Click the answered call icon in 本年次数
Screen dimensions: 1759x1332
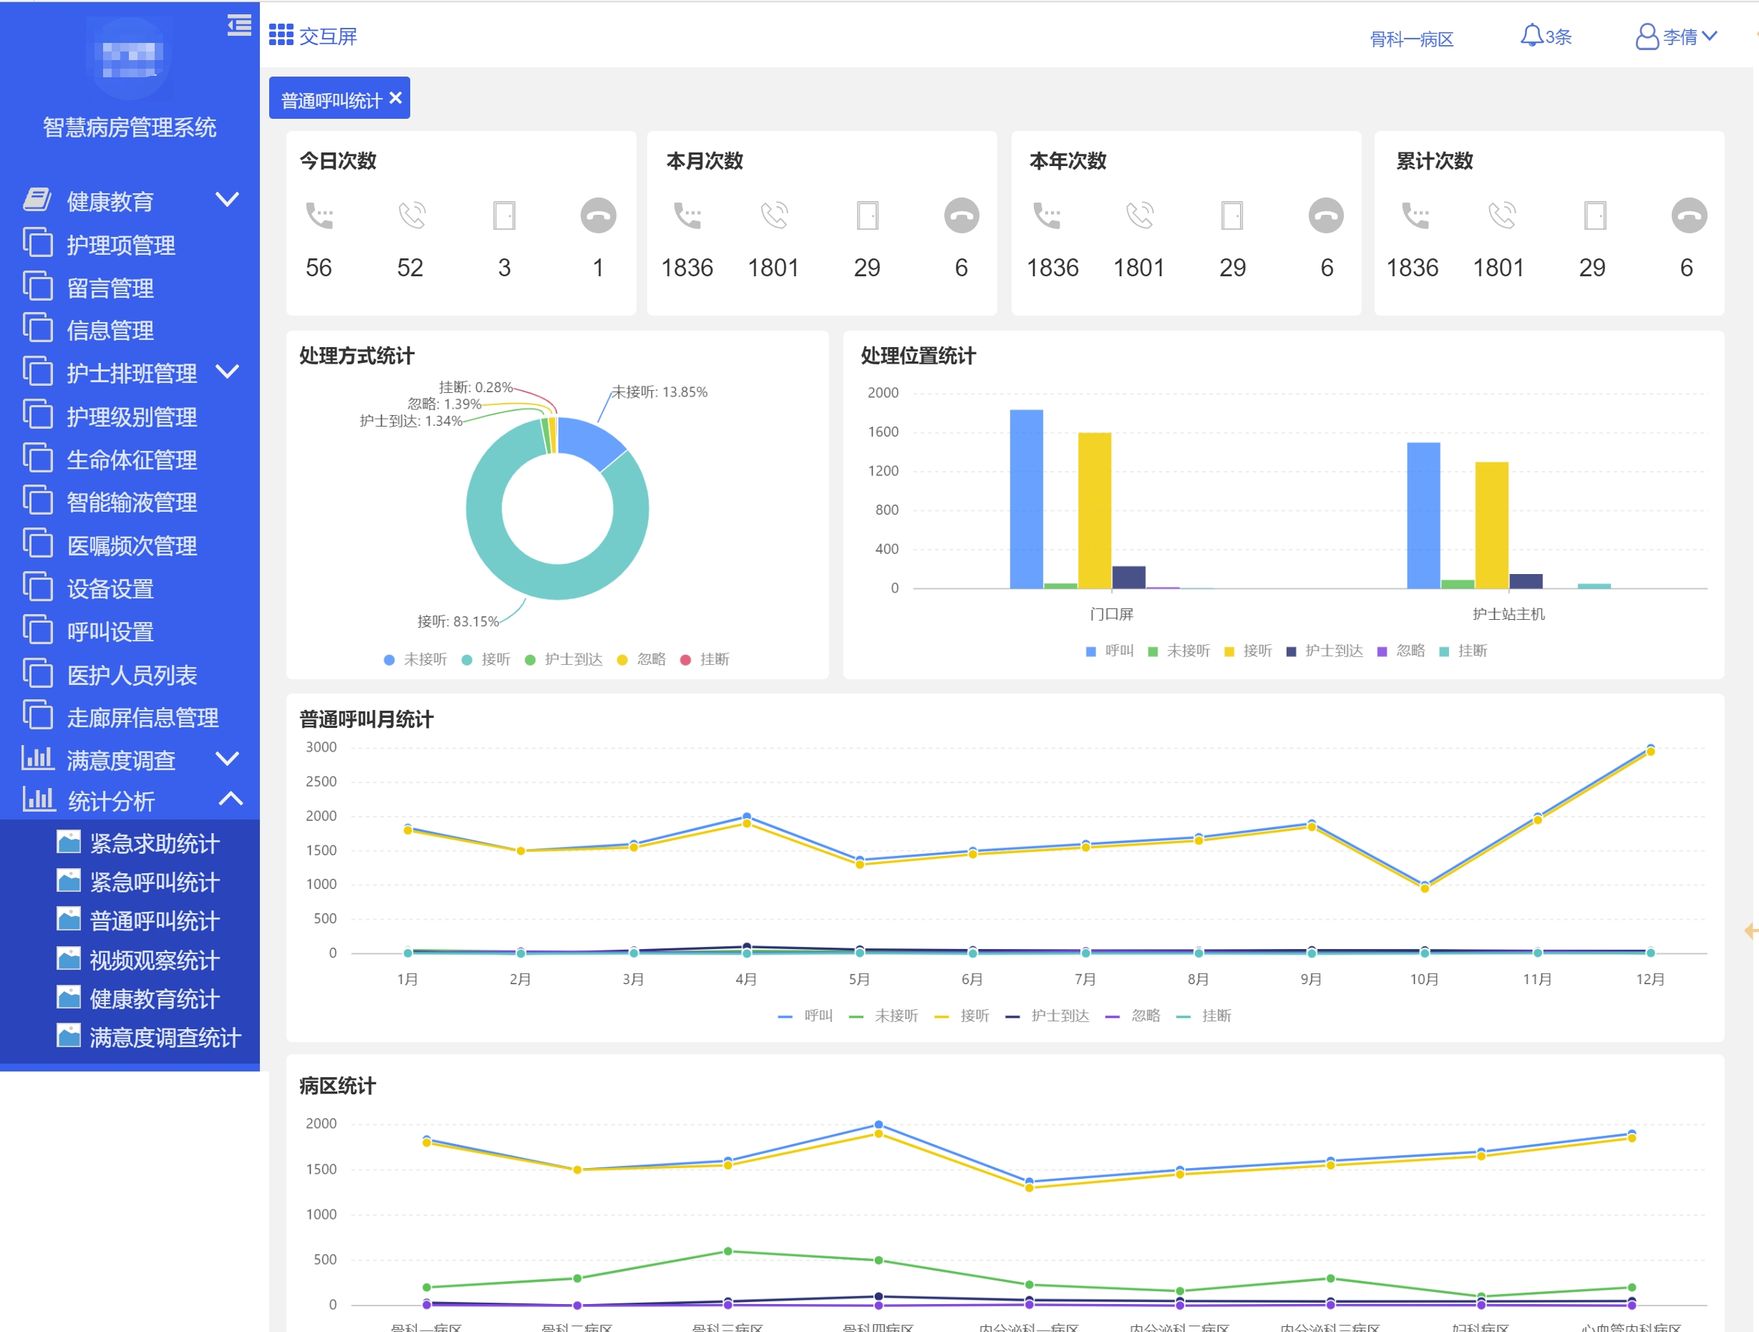[1140, 215]
